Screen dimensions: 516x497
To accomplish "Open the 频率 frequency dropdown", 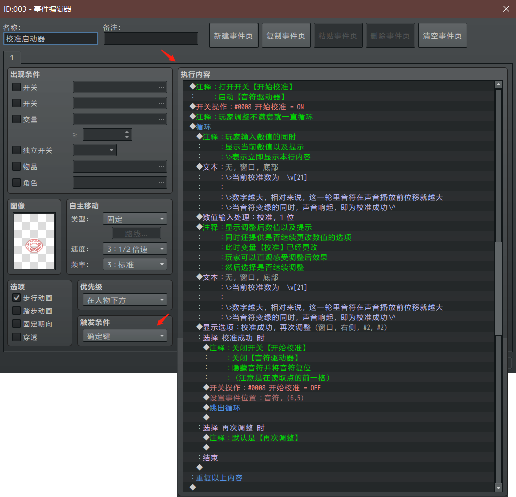I will (x=135, y=264).
